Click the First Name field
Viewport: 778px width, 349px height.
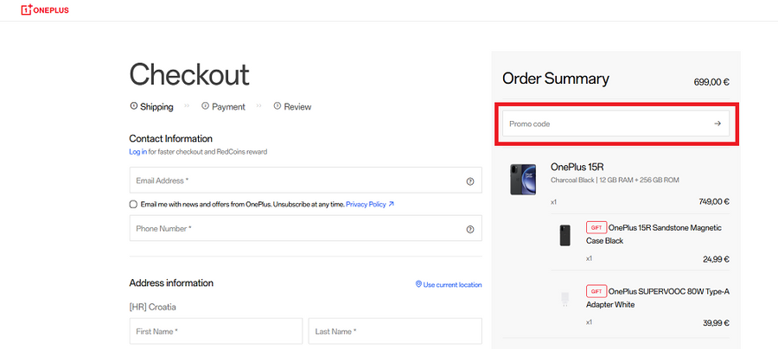(215, 331)
